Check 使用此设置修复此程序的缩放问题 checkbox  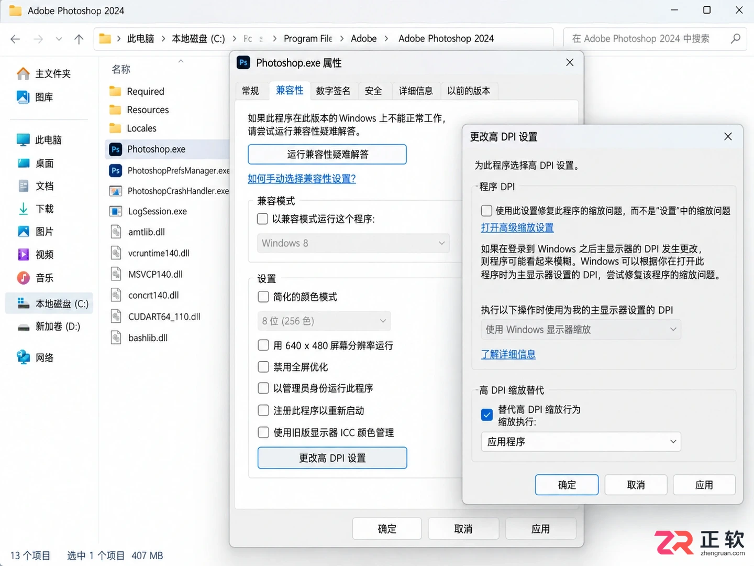pyautogui.click(x=486, y=211)
